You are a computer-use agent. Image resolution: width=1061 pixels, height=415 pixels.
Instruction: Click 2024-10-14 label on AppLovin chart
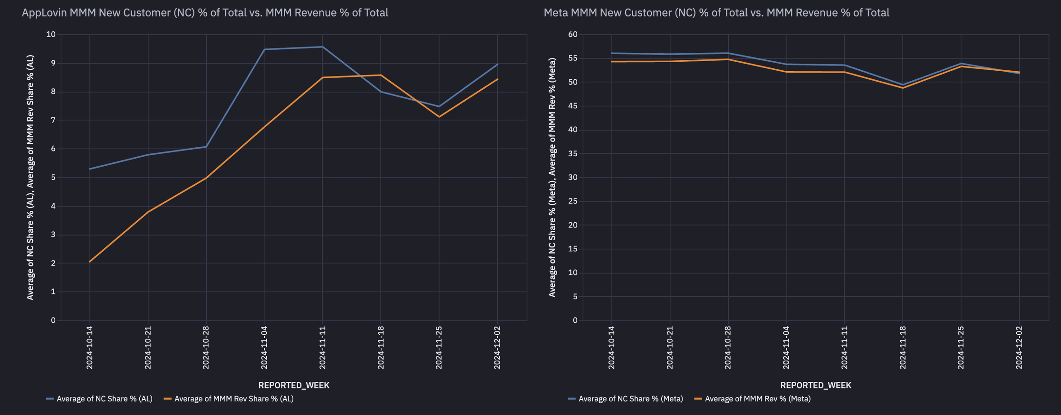point(90,348)
